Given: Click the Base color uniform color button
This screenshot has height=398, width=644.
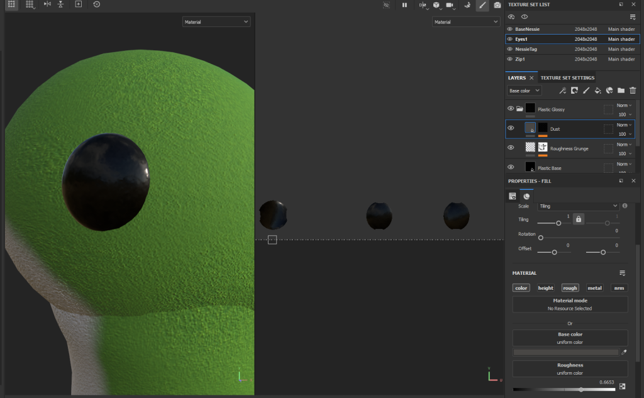Looking at the screenshot, I should tap(570, 338).
